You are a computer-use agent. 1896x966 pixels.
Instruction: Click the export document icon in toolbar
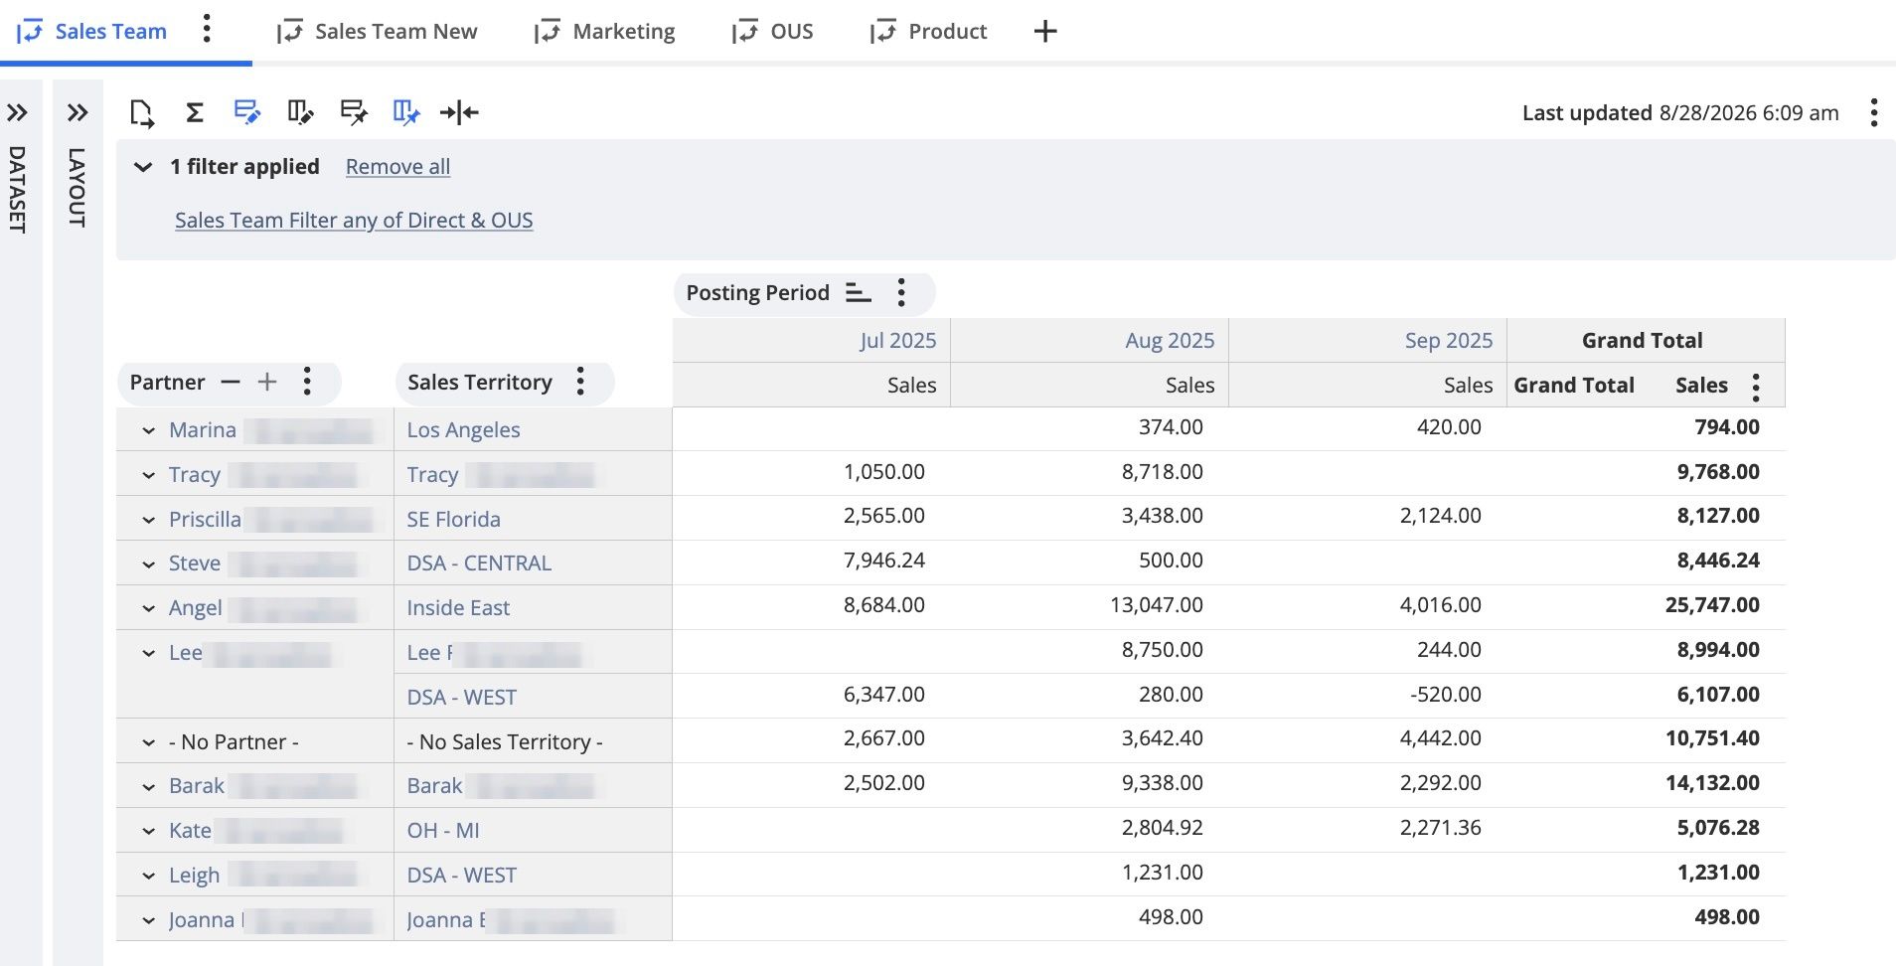pyautogui.click(x=142, y=113)
